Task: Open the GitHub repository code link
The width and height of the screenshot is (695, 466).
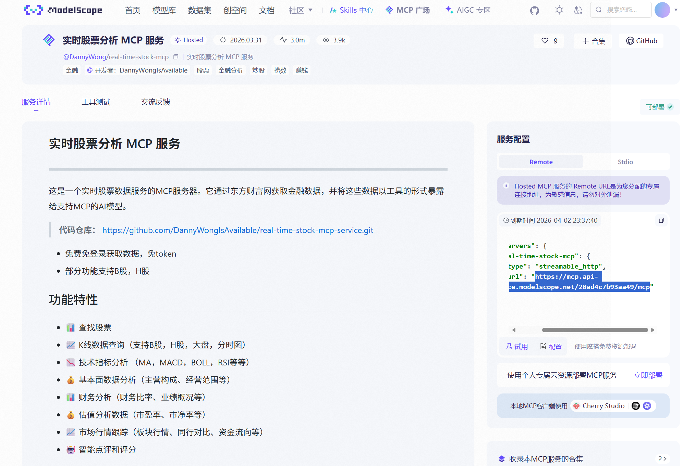Action: point(237,230)
